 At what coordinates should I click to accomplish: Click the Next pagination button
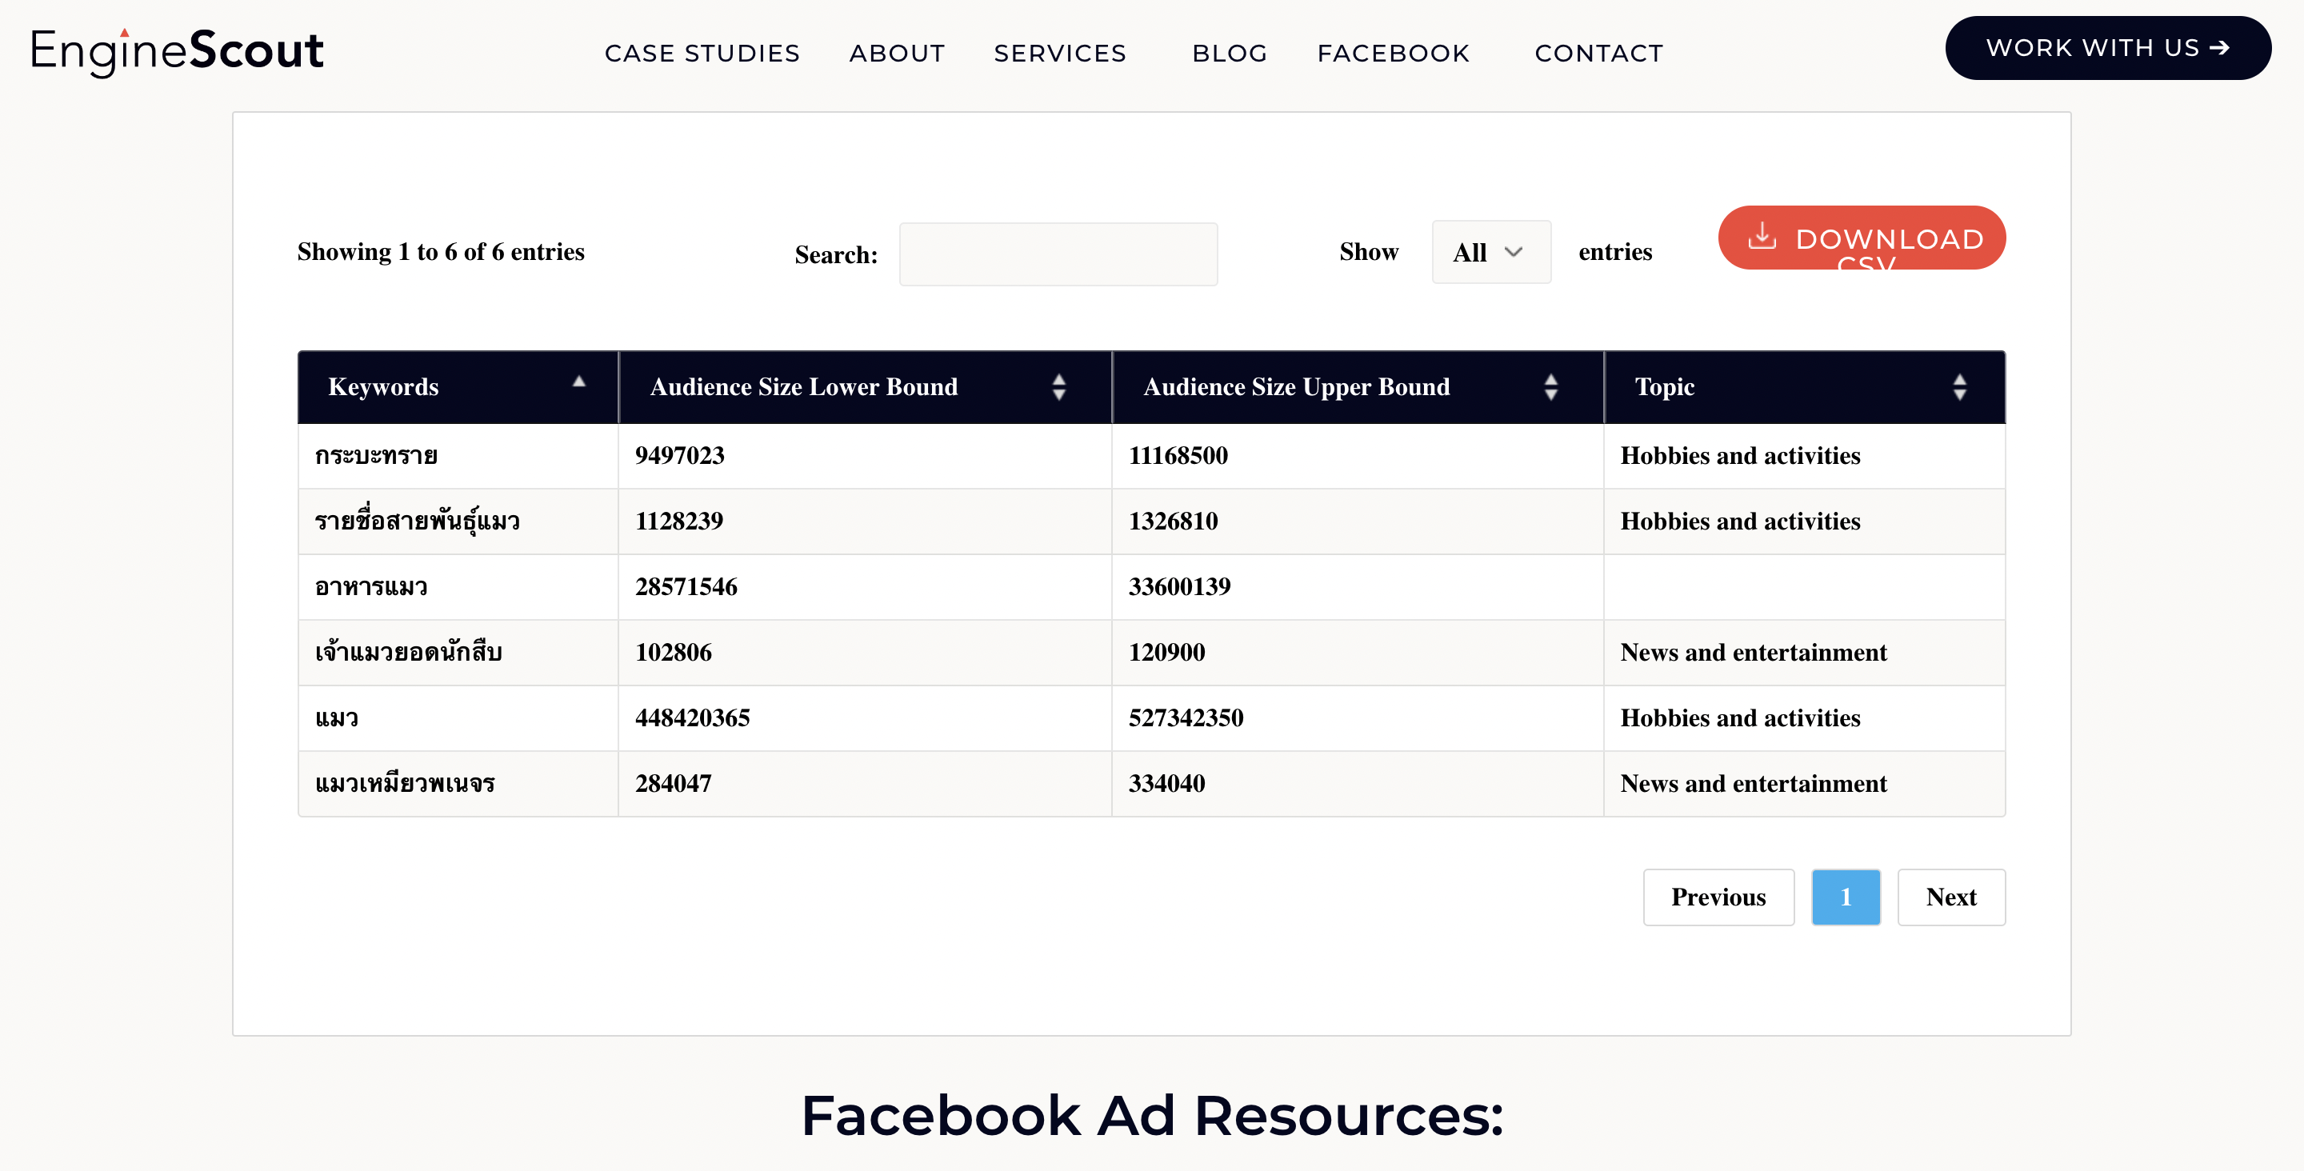point(1952,896)
